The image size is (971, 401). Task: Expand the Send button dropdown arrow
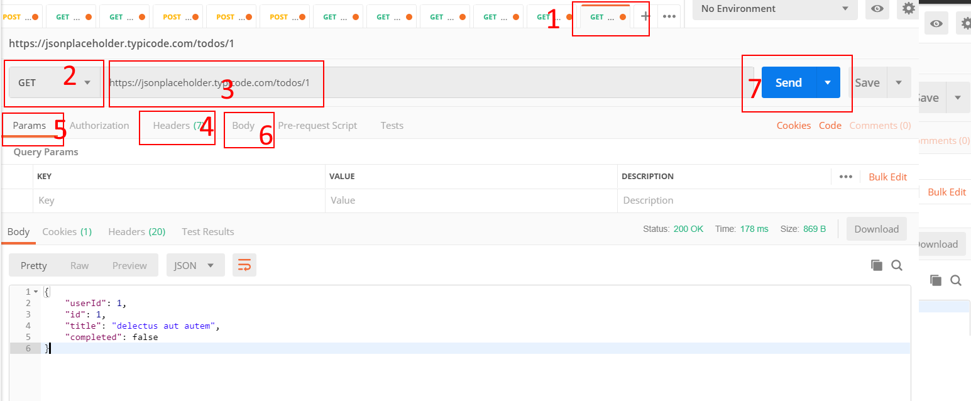(x=828, y=82)
